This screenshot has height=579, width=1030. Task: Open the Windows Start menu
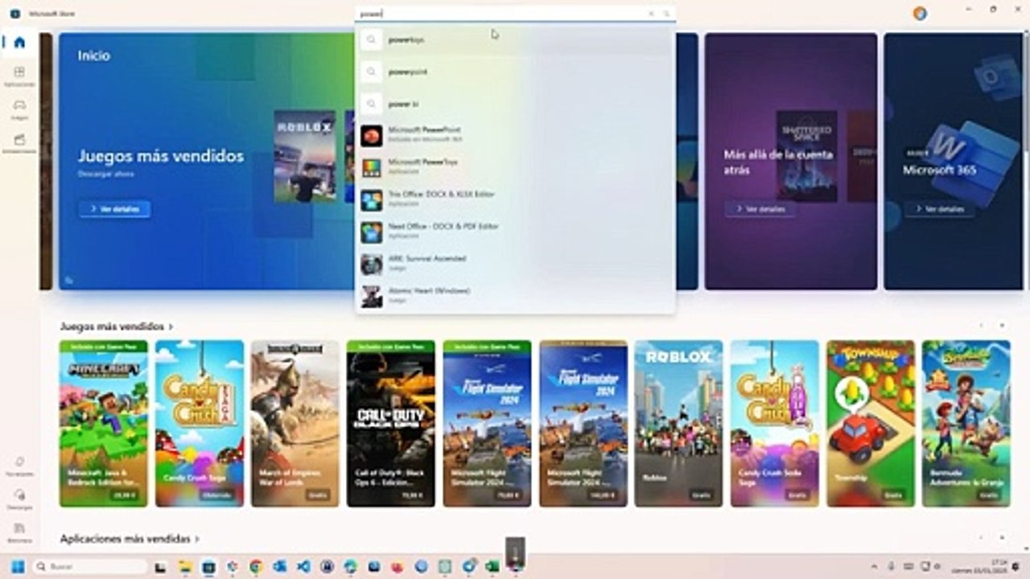click(x=17, y=567)
